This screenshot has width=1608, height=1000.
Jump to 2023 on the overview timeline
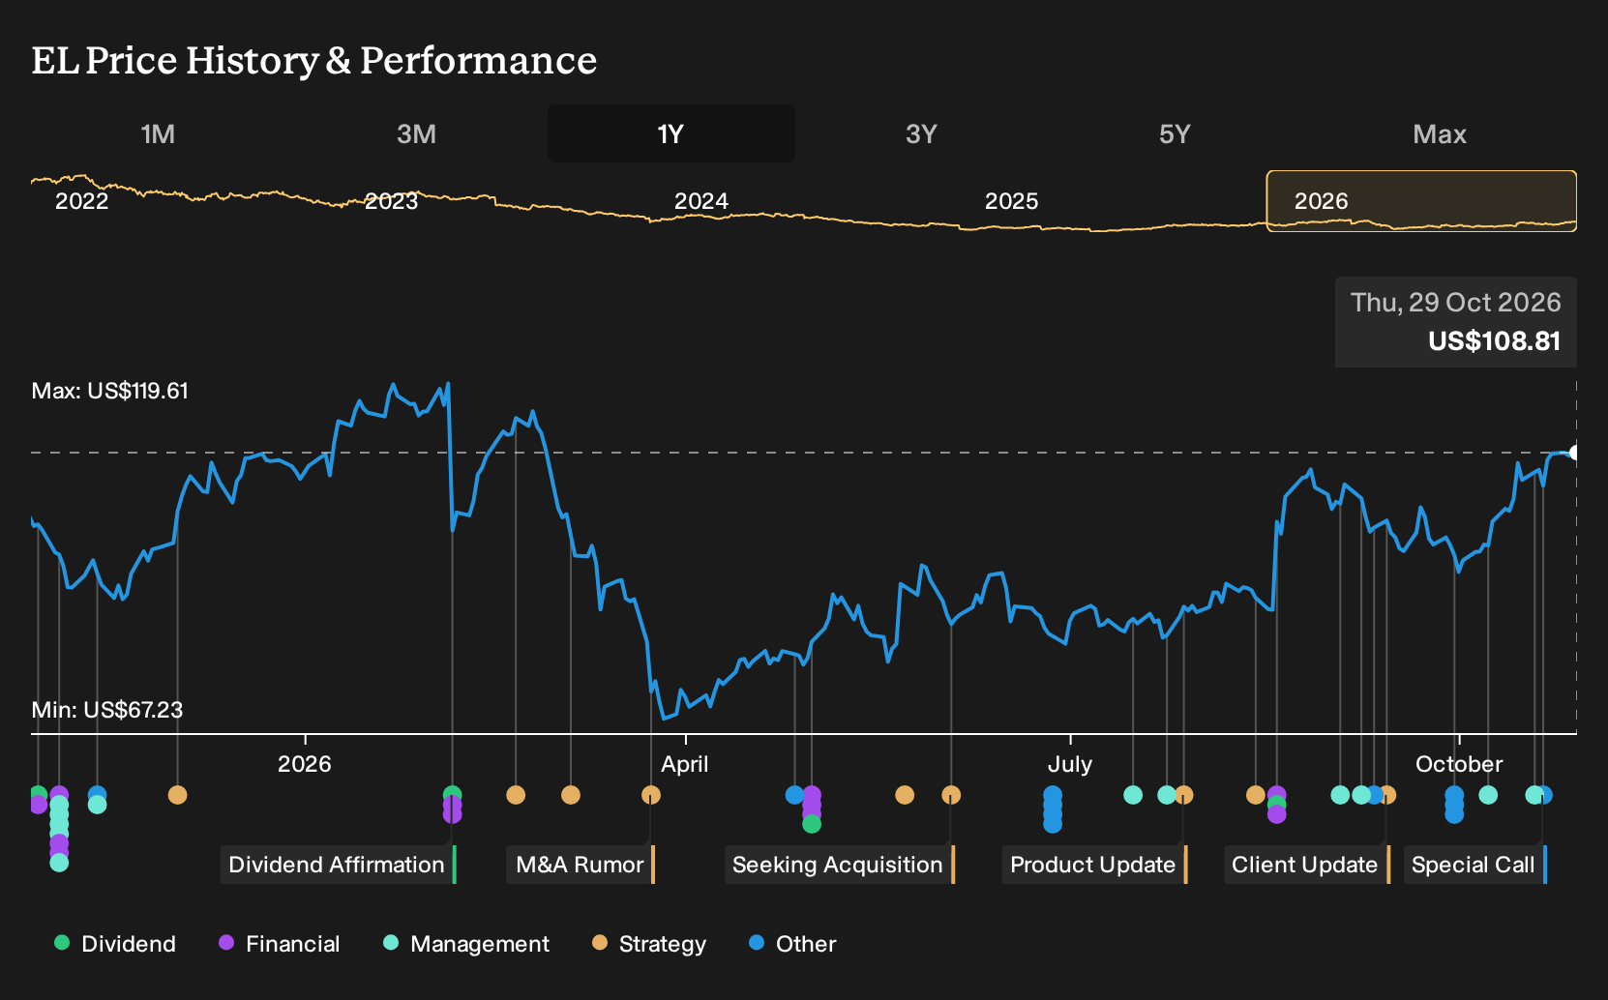click(391, 201)
